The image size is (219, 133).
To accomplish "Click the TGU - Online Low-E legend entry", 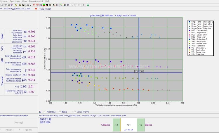I will pos(198,39).
